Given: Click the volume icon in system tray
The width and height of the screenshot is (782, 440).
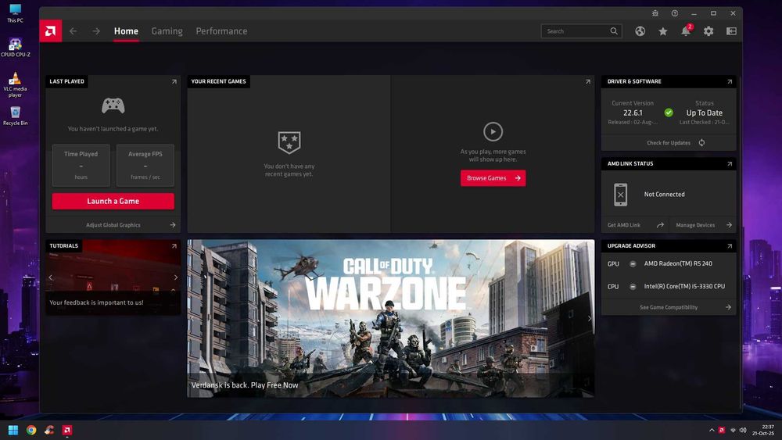Looking at the screenshot, I should coord(743,430).
